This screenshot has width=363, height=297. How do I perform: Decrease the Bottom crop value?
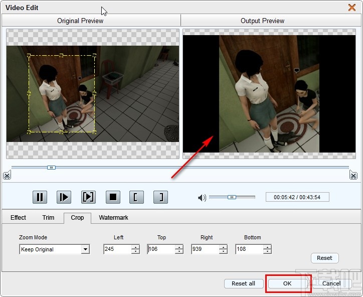[267, 251]
